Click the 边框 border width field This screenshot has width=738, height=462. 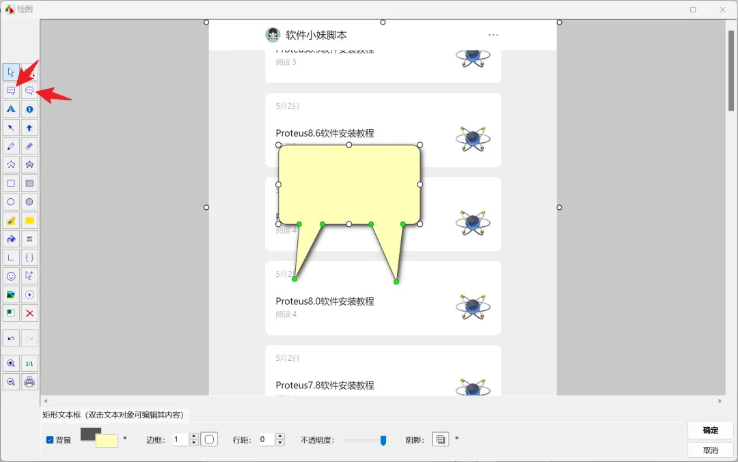[x=180, y=439]
